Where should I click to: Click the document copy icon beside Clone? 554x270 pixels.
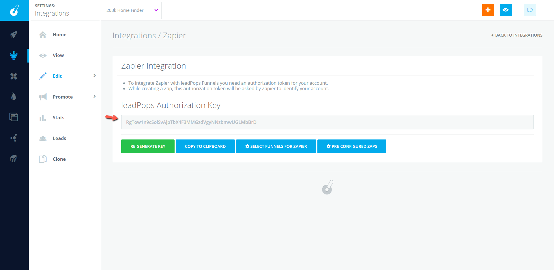(x=43, y=159)
